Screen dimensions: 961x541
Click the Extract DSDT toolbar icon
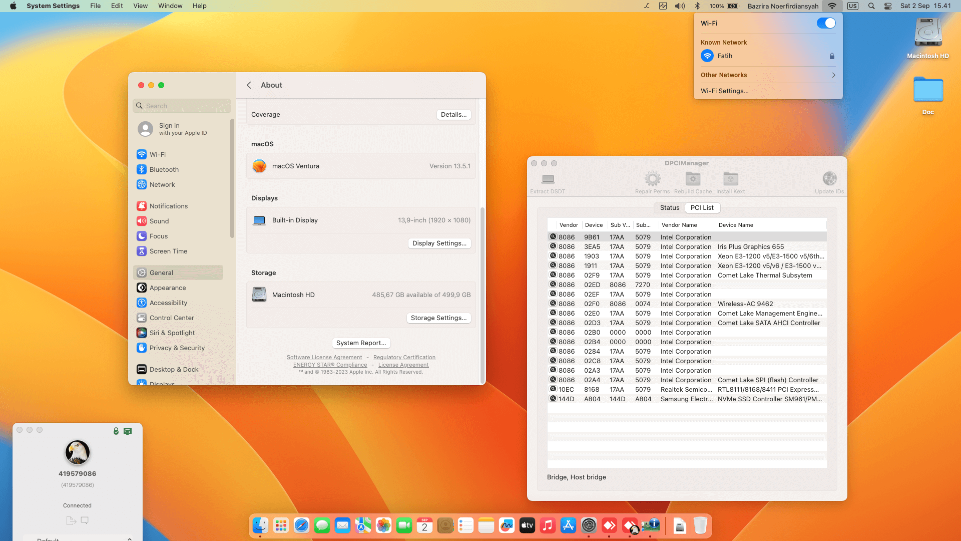(x=548, y=179)
